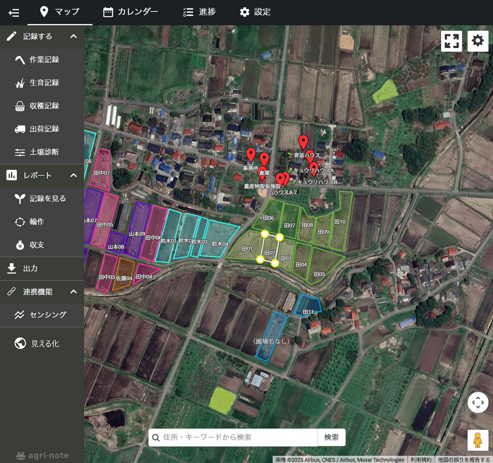
Task: Toggle fullscreen map view
Action: click(x=451, y=41)
